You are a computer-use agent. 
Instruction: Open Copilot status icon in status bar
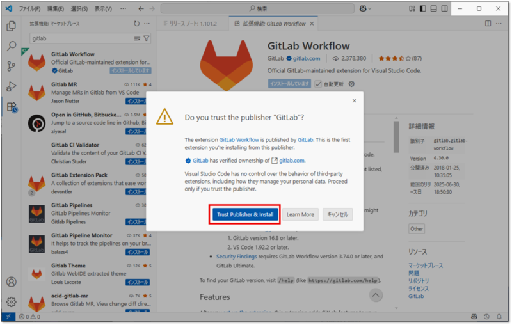tap(474, 317)
